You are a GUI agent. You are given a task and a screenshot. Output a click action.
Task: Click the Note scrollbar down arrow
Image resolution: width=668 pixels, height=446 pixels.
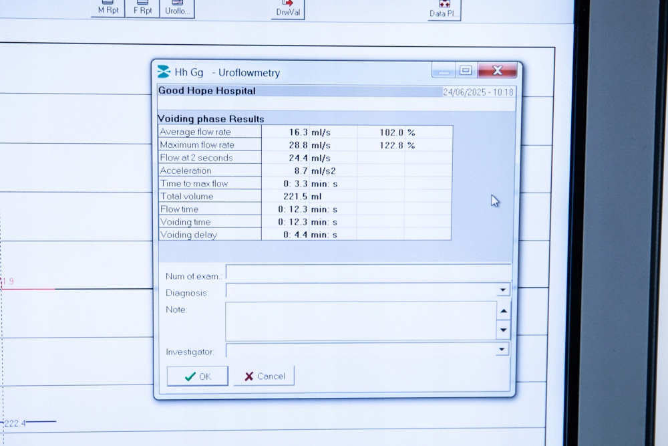[503, 330]
